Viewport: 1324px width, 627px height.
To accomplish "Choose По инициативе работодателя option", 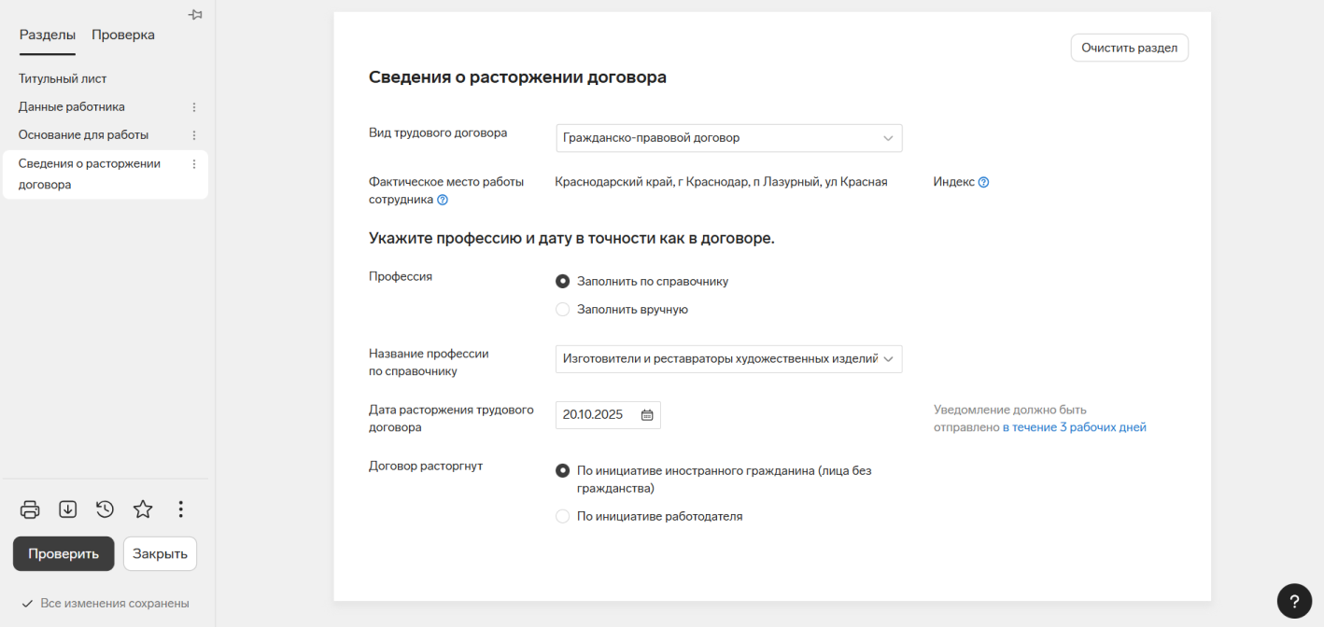I will tap(563, 516).
